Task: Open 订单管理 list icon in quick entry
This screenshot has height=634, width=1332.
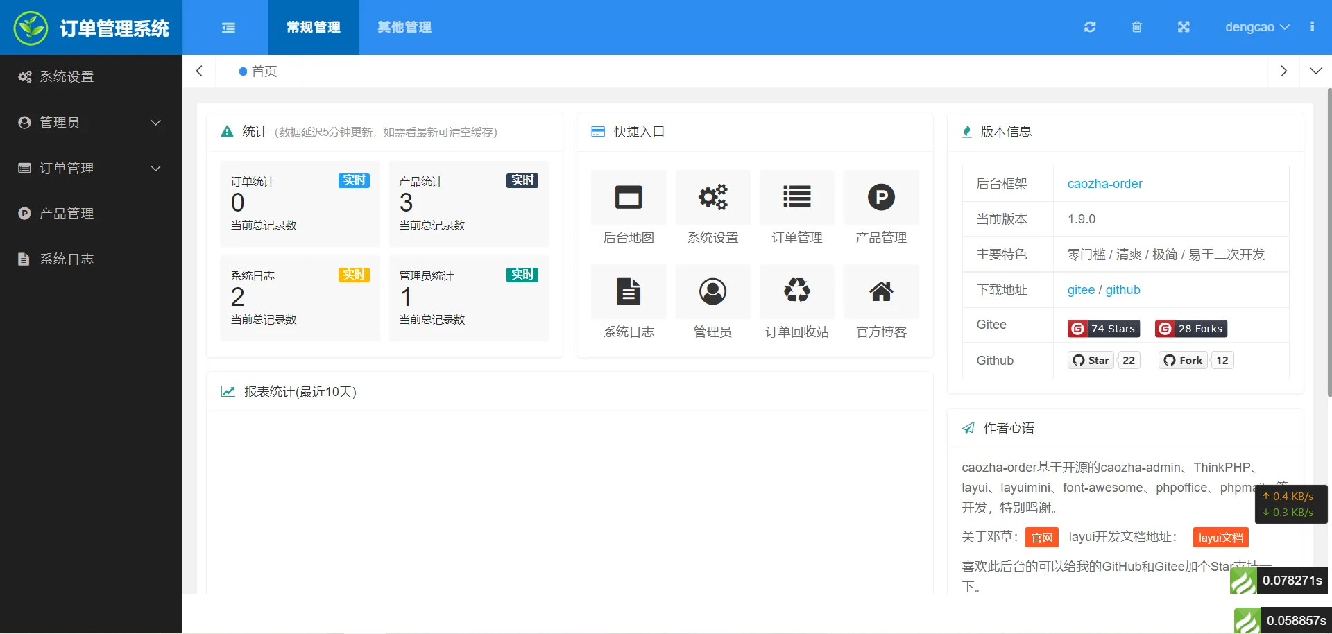Action: (x=796, y=198)
